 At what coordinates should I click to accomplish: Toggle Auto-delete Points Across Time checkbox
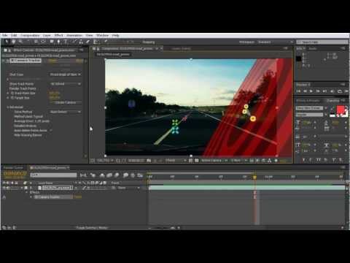[51, 131]
